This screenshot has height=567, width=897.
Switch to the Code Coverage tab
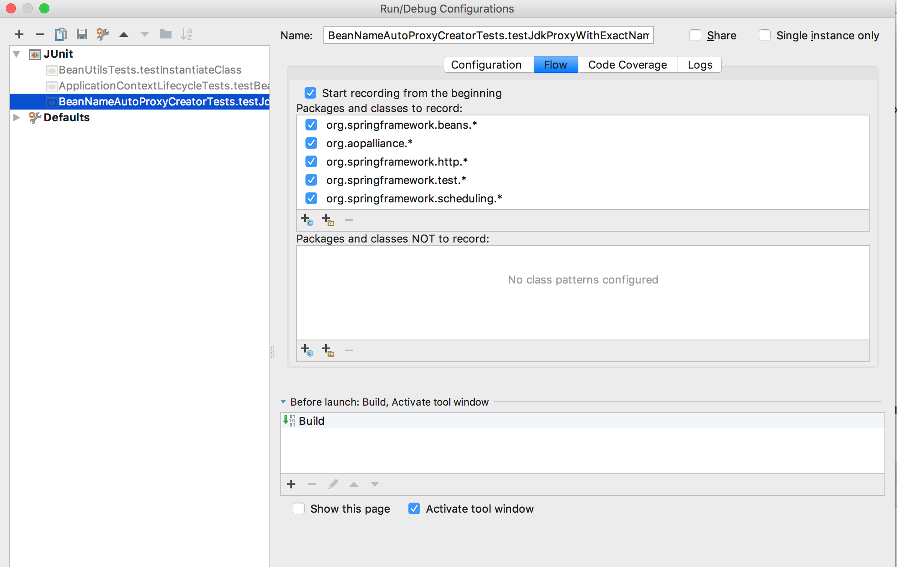click(627, 65)
